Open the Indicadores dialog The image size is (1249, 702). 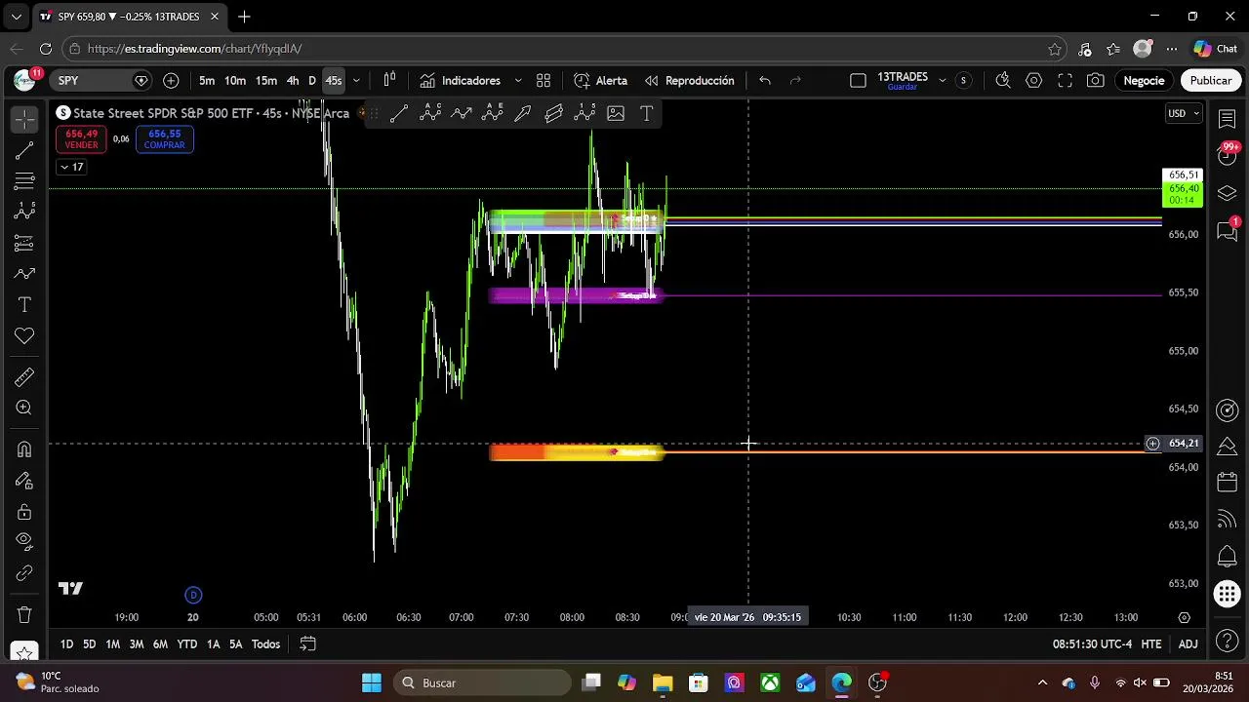point(460,80)
